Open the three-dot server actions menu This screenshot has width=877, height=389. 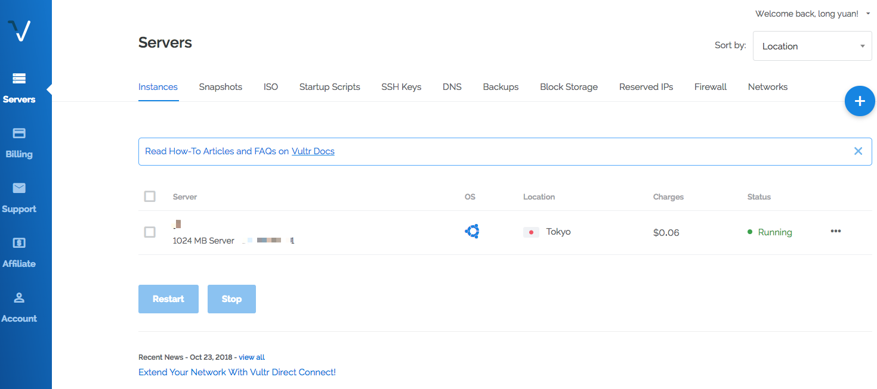[x=835, y=232]
